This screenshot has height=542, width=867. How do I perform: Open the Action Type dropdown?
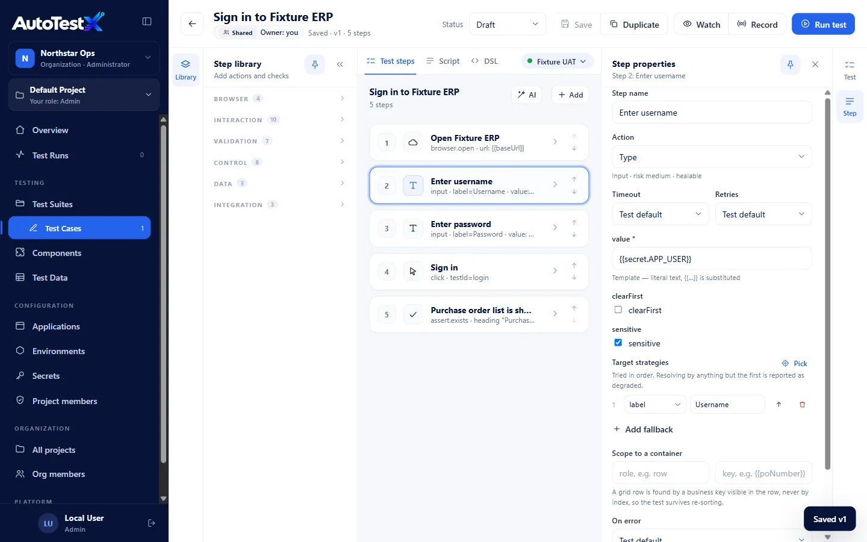coord(712,157)
